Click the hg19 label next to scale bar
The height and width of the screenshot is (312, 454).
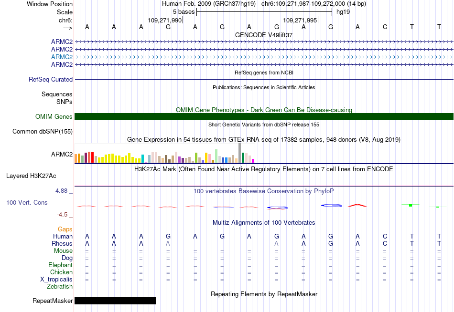click(x=343, y=12)
